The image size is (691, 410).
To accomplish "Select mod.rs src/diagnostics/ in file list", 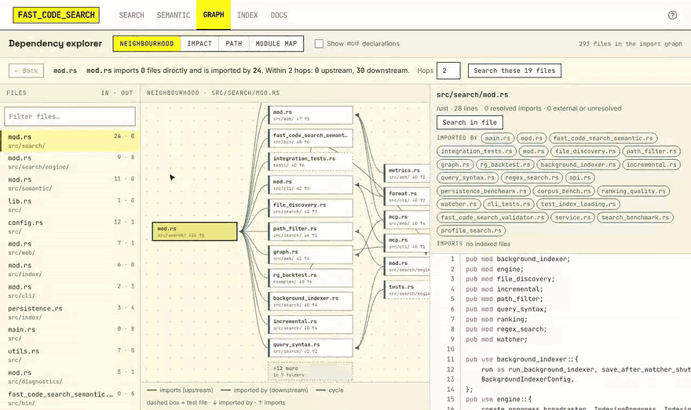I will tap(70, 377).
